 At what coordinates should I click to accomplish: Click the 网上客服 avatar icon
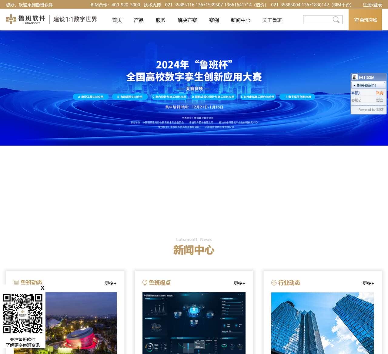pyautogui.click(x=355, y=77)
